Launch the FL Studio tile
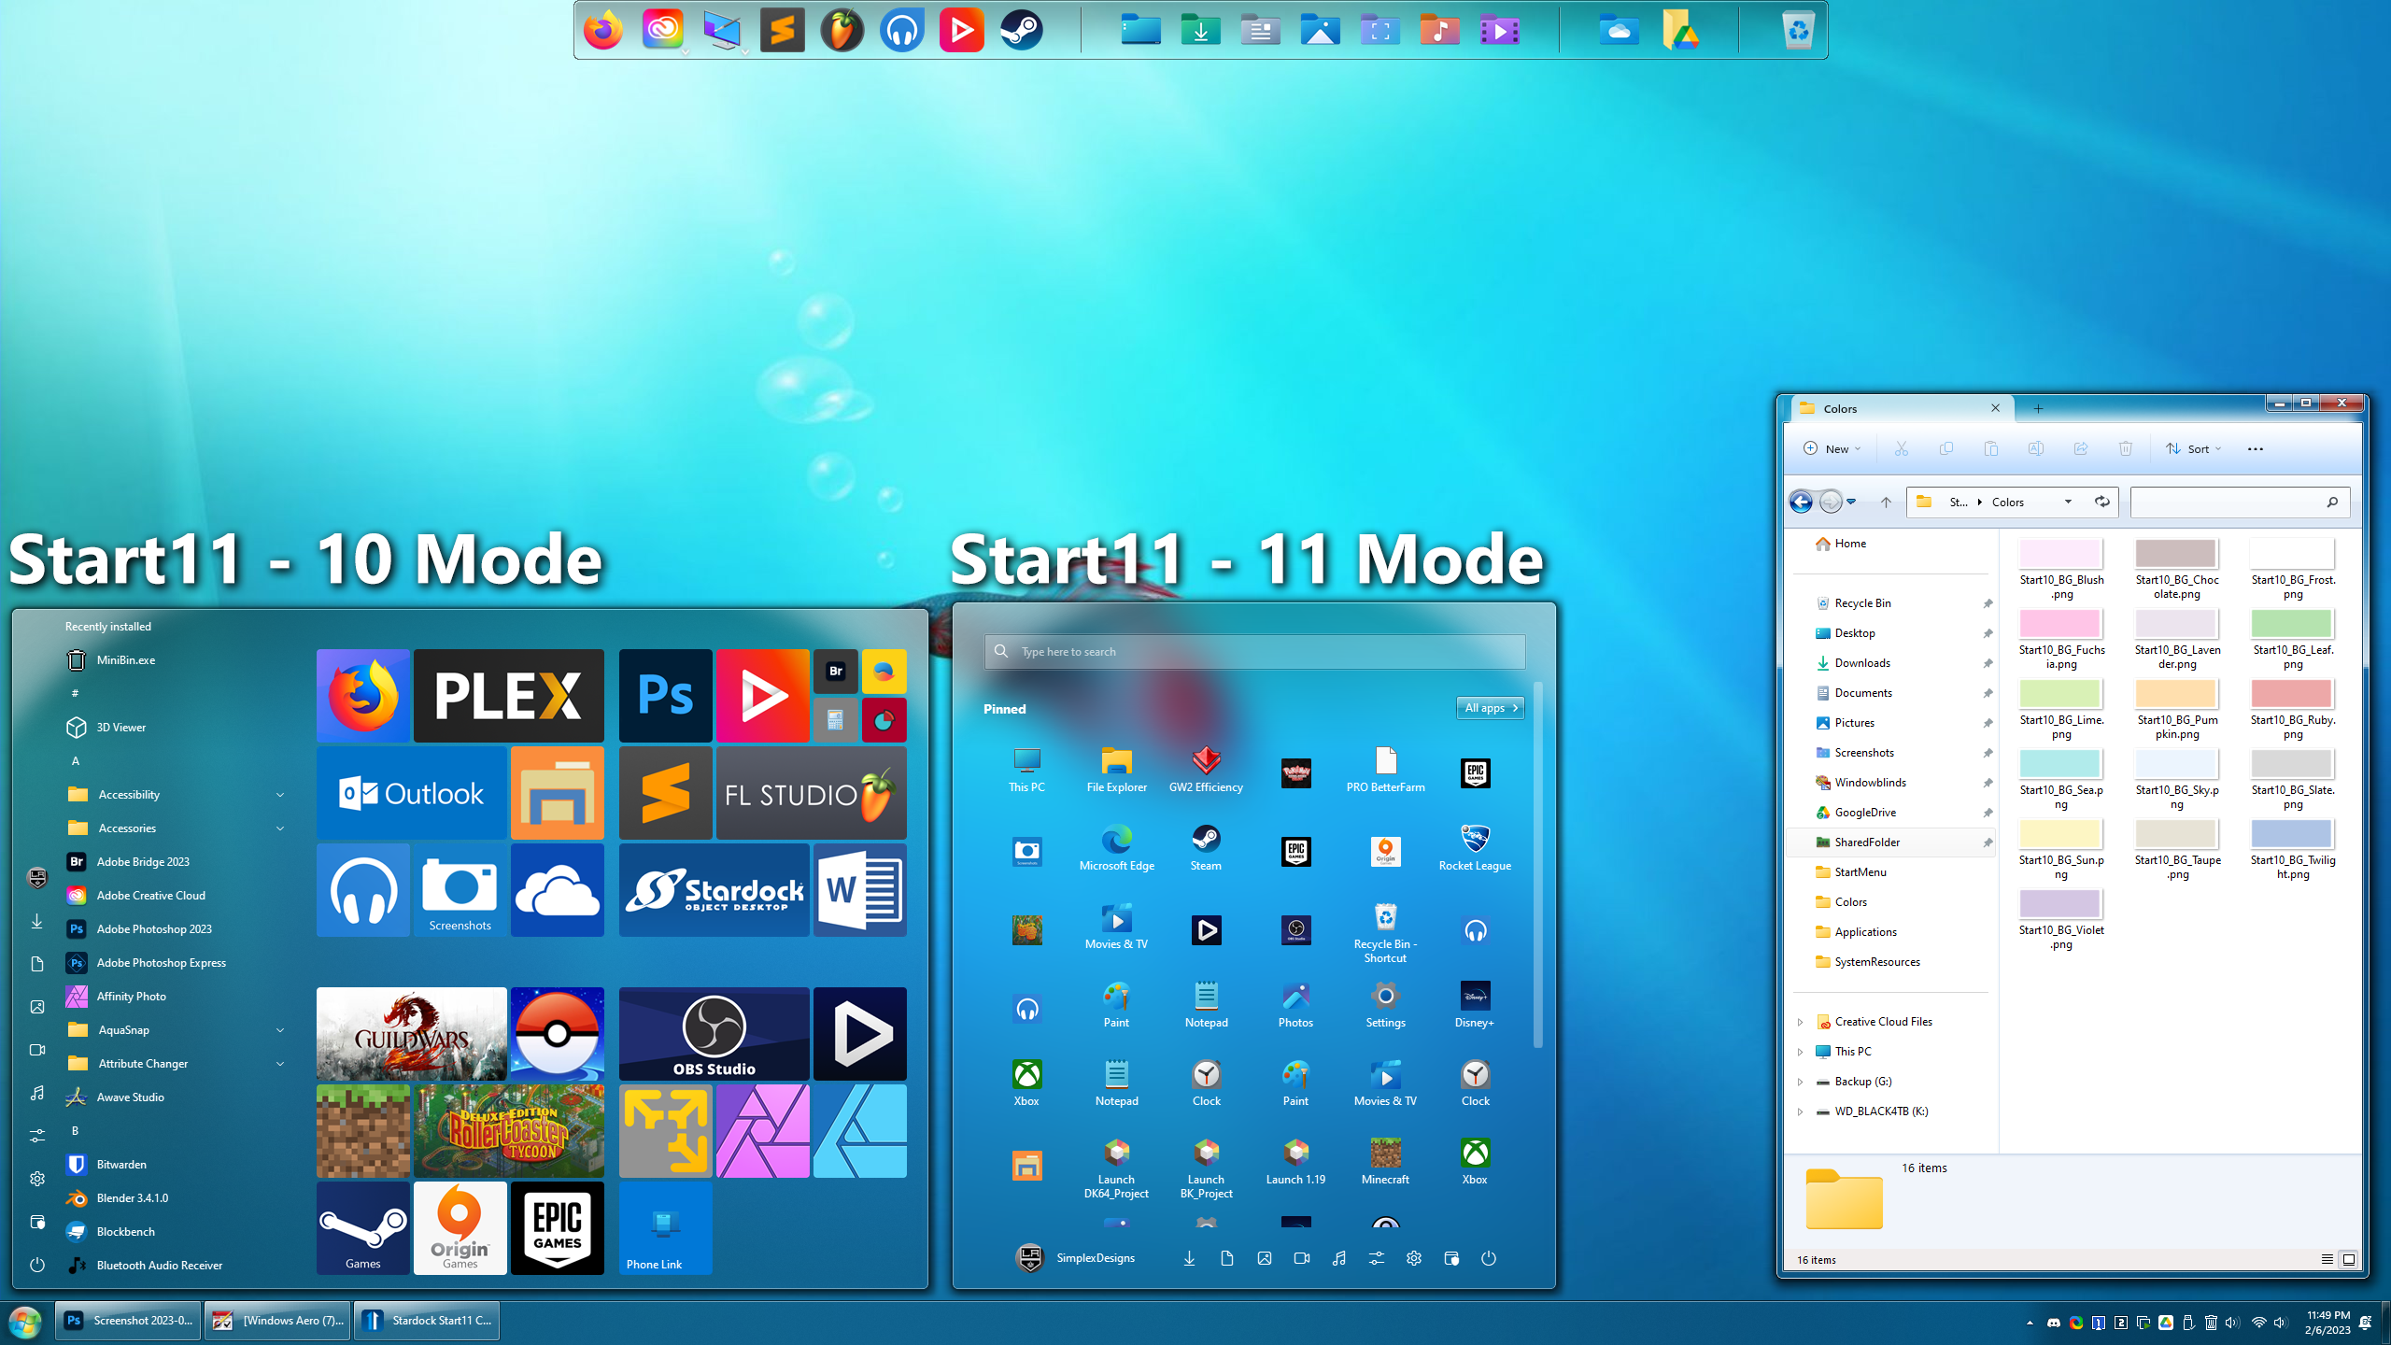2391x1345 pixels. pyautogui.click(x=810, y=793)
